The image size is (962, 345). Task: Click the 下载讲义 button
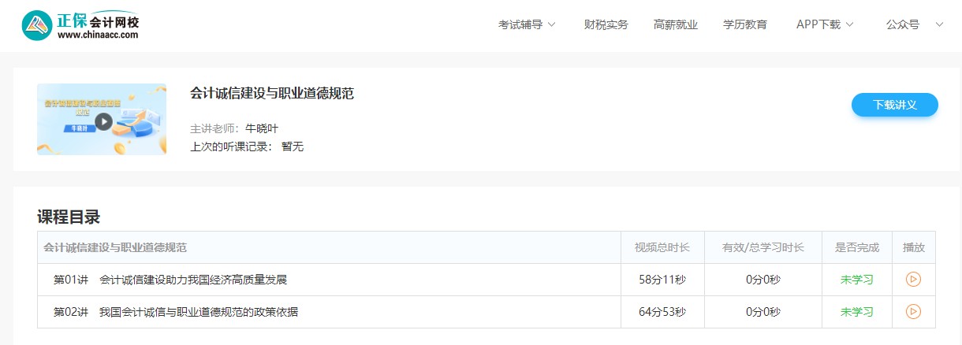tap(894, 105)
